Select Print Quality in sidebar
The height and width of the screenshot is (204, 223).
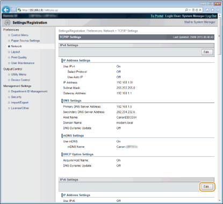19,57
